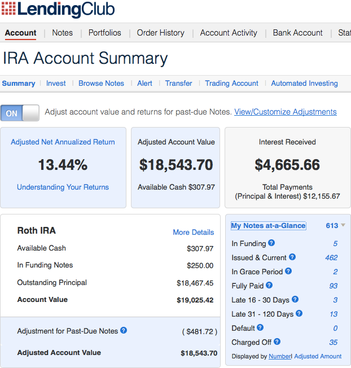The width and height of the screenshot is (351, 368).
Task: Click the 613 total notes count
Action: (x=332, y=226)
